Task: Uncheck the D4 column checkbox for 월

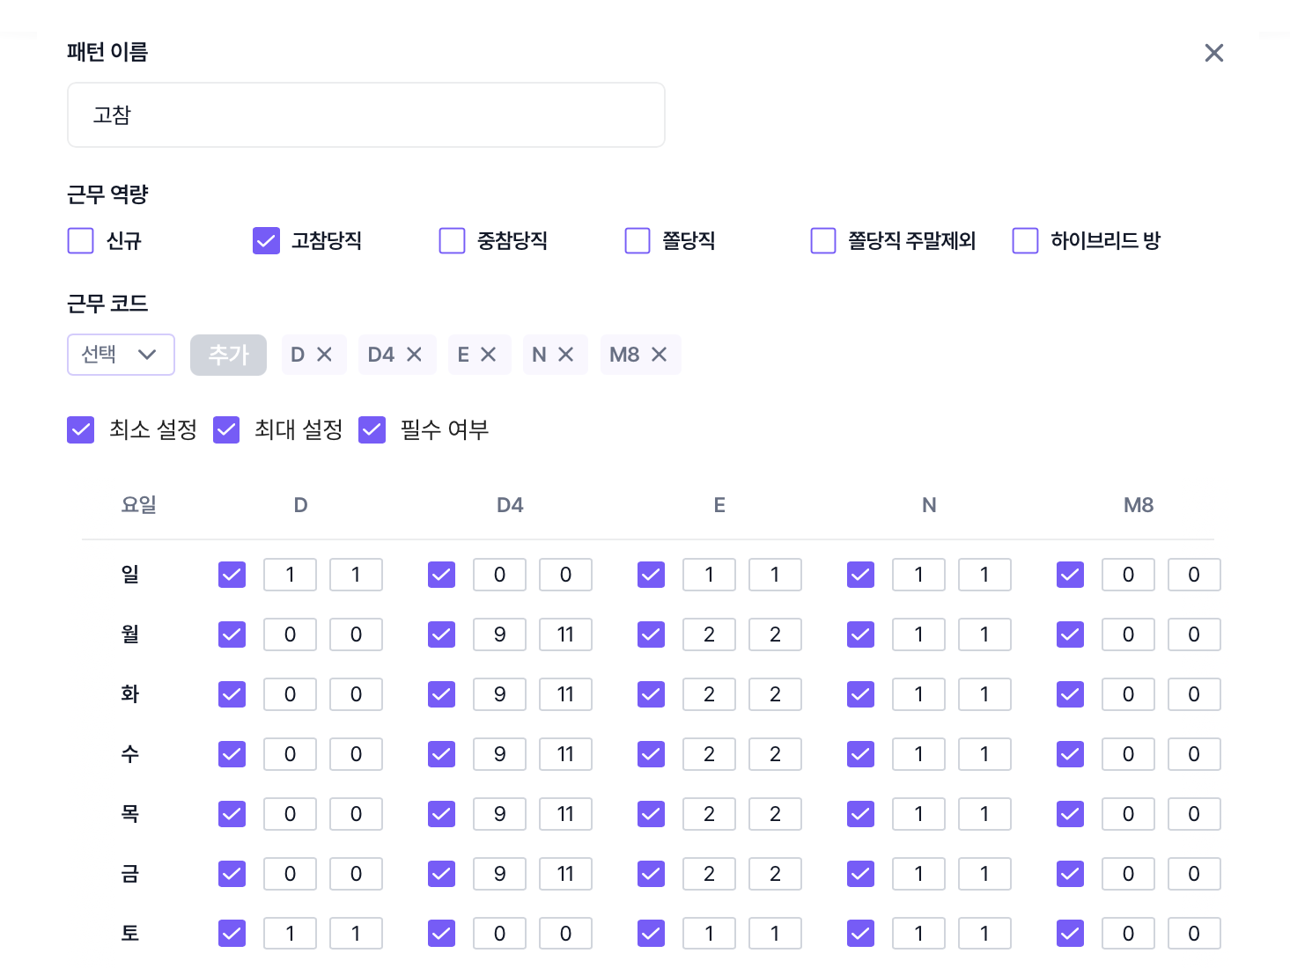Action: point(442,634)
